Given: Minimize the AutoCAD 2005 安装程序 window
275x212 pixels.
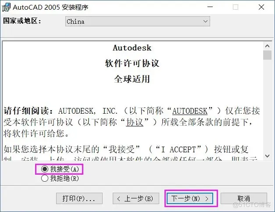Looking at the screenshot, I should coord(210,7).
